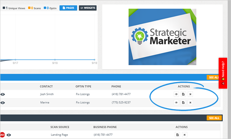This screenshot has height=139, width=231.
Task: Delete the Landing Page scan entry
Action: [x=185, y=135]
